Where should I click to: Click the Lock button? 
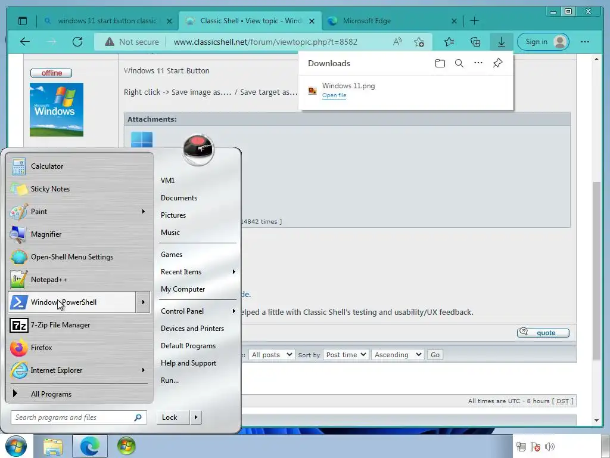click(x=173, y=417)
